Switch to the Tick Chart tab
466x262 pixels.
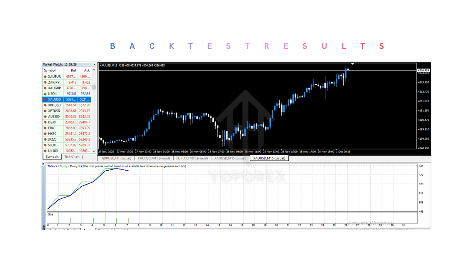72,156
